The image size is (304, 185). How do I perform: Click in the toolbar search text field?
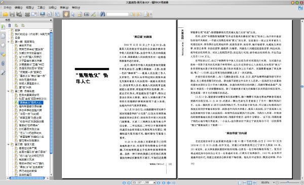(x=118, y=14)
